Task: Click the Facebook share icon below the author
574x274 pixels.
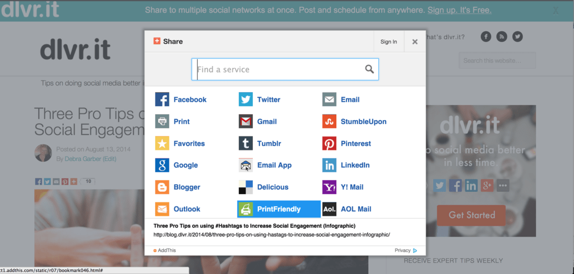Action: pos(39,182)
